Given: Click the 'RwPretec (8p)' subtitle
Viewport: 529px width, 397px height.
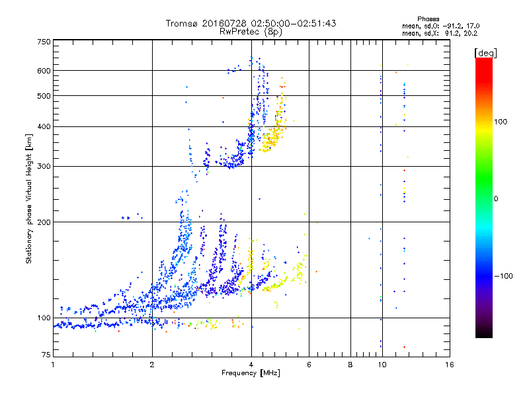Looking at the screenshot, I should (251, 32).
